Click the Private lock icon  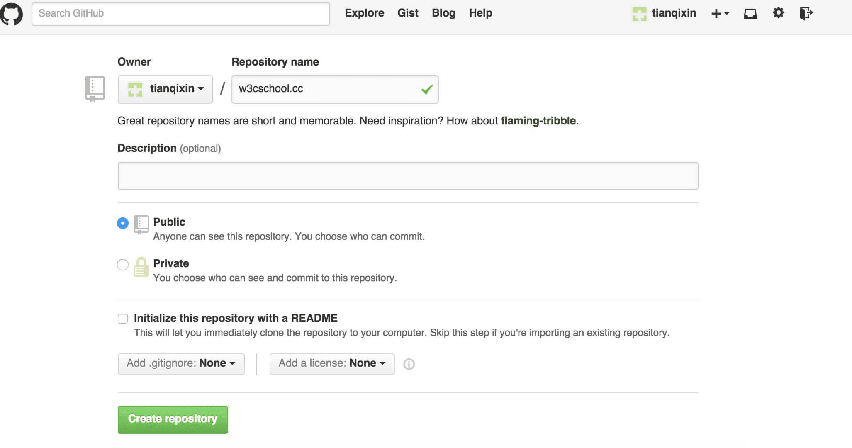tap(141, 267)
